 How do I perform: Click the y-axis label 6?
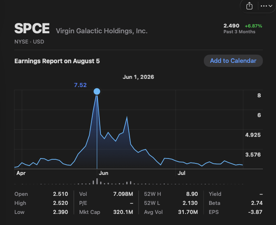tap(259, 115)
